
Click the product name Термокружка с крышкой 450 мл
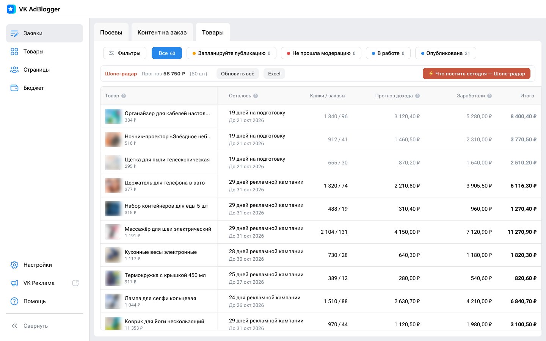click(165, 275)
